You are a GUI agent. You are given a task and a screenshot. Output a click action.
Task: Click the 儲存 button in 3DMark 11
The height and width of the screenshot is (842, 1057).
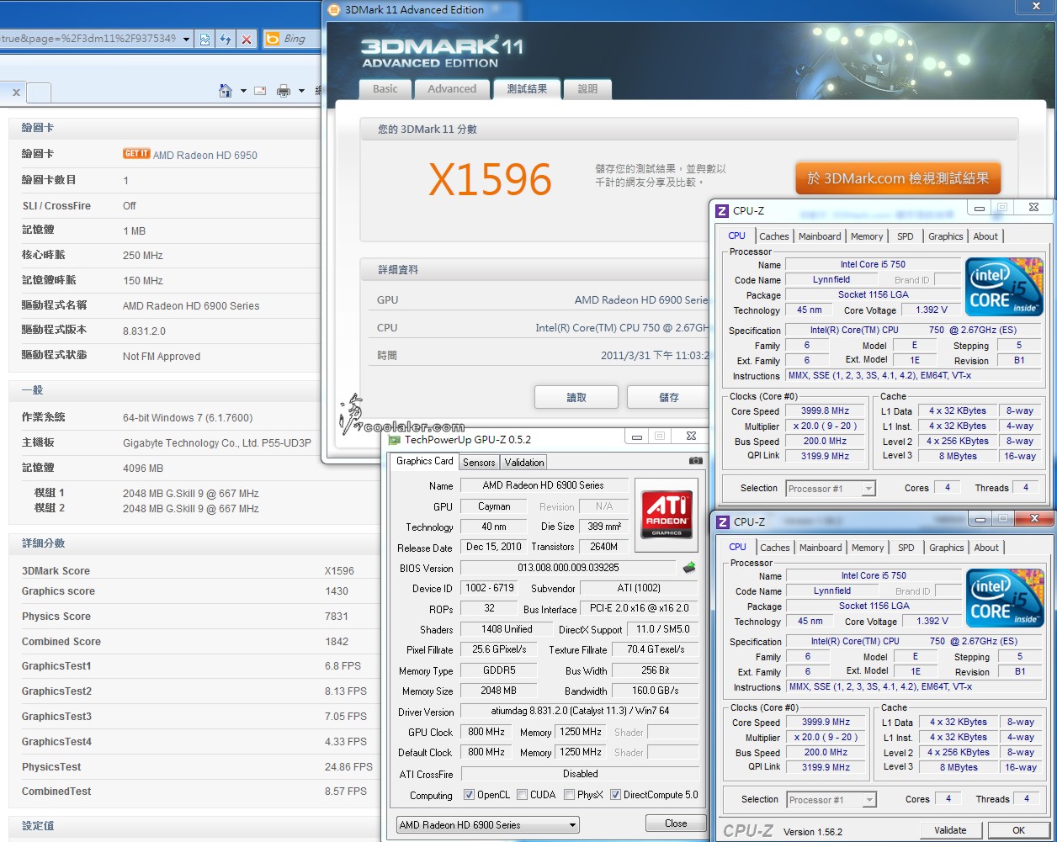click(667, 397)
